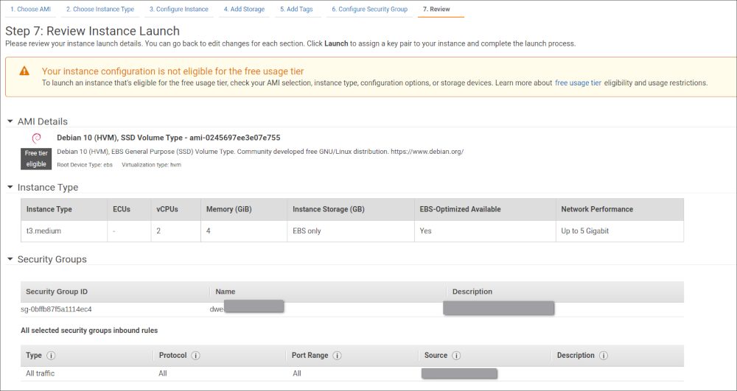Image resolution: width=737 pixels, height=391 pixels.
Task: Open the Choose Instance Type tab
Action: (100, 9)
